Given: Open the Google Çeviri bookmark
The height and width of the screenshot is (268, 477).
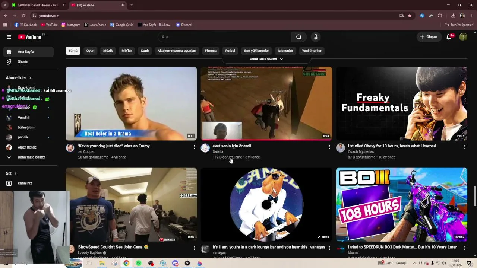Looking at the screenshot, I should [x=121, y=25].
